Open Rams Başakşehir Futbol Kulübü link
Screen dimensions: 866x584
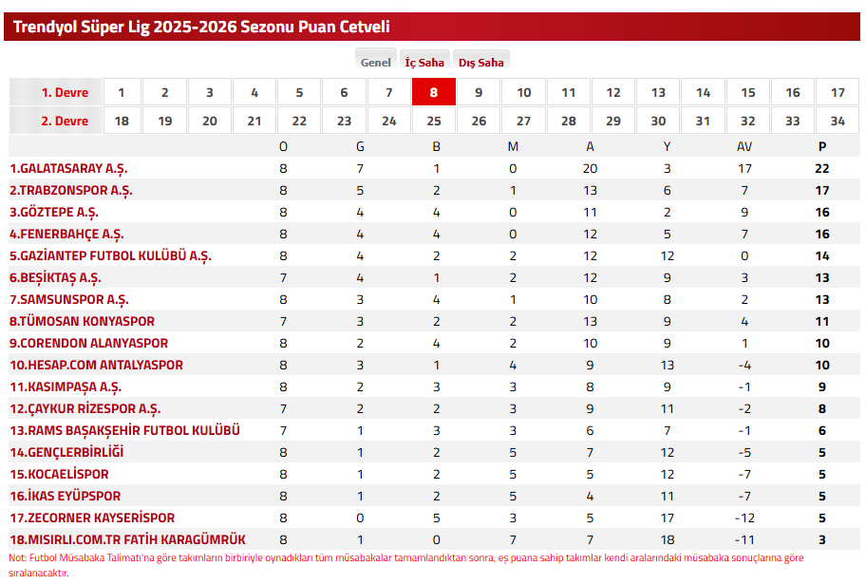[124, 430]
